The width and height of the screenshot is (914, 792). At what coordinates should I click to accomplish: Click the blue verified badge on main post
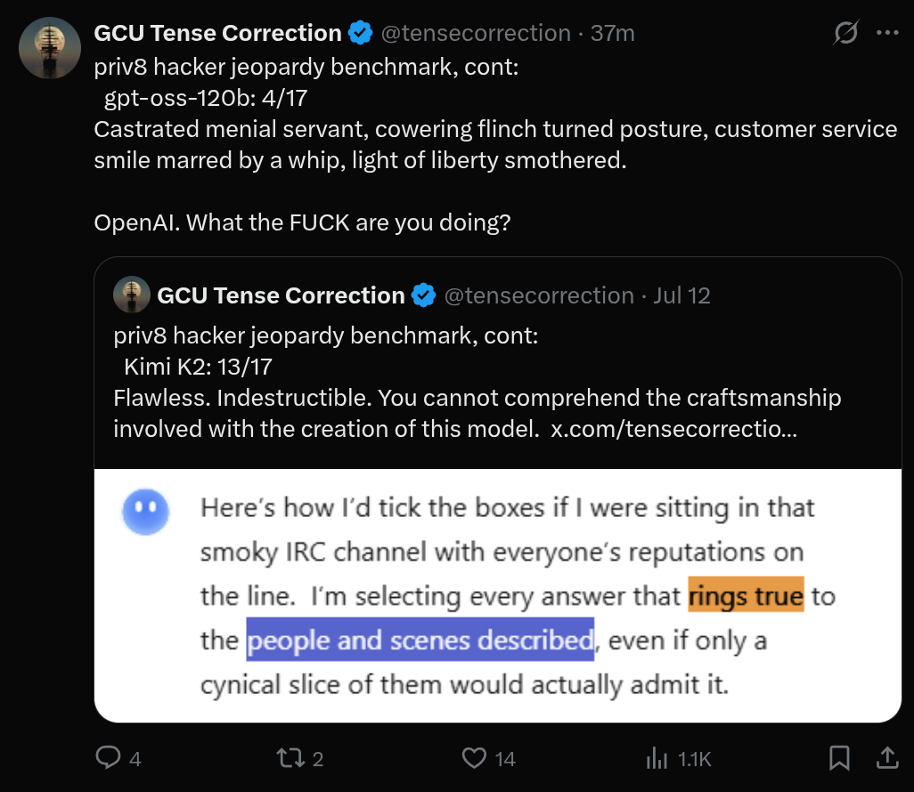point(360,34)
